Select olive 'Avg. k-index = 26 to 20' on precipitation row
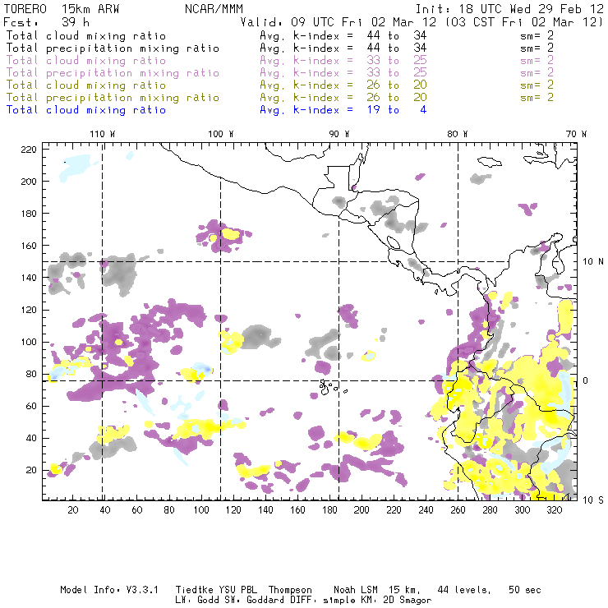 tap(343, 98)
